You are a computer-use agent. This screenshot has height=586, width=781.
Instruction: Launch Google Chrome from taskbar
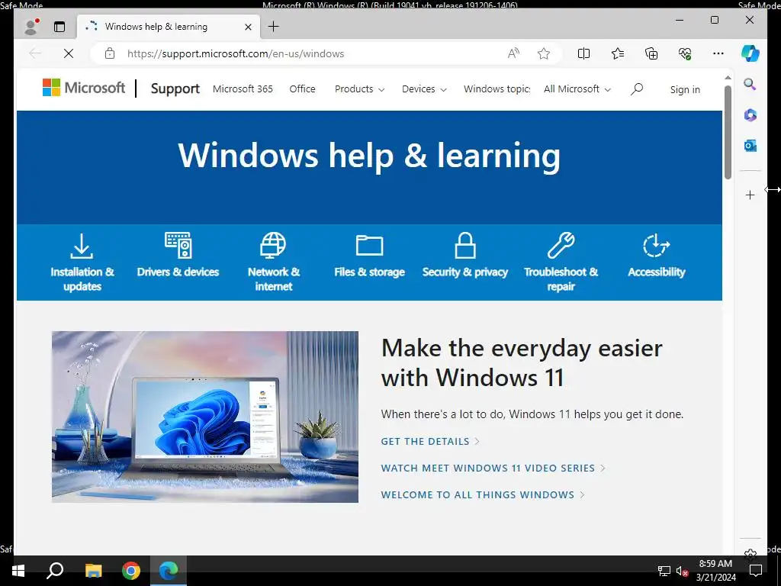(x=131, y=571)
